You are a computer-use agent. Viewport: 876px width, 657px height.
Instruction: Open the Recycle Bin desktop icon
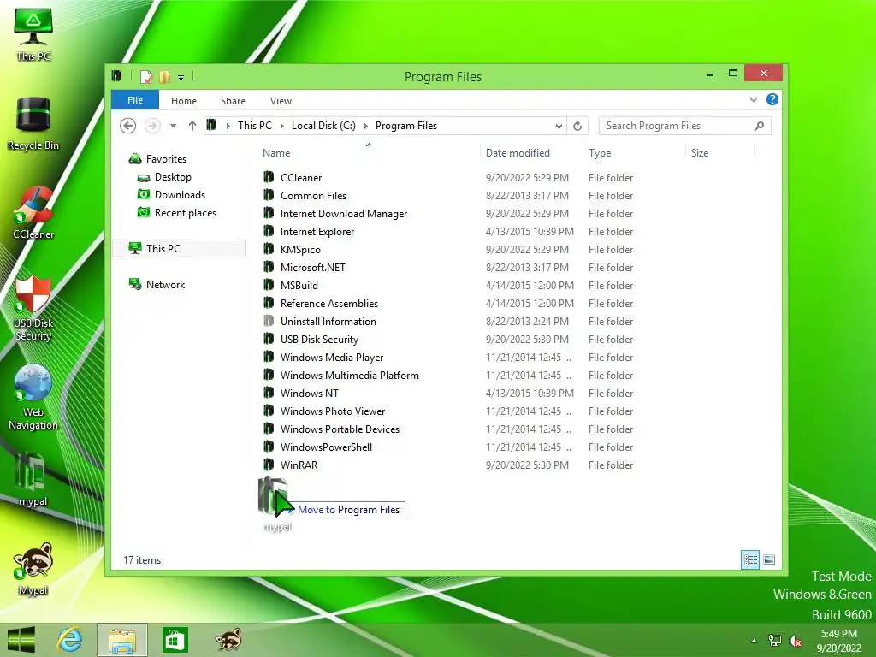[x=33, y=123]
